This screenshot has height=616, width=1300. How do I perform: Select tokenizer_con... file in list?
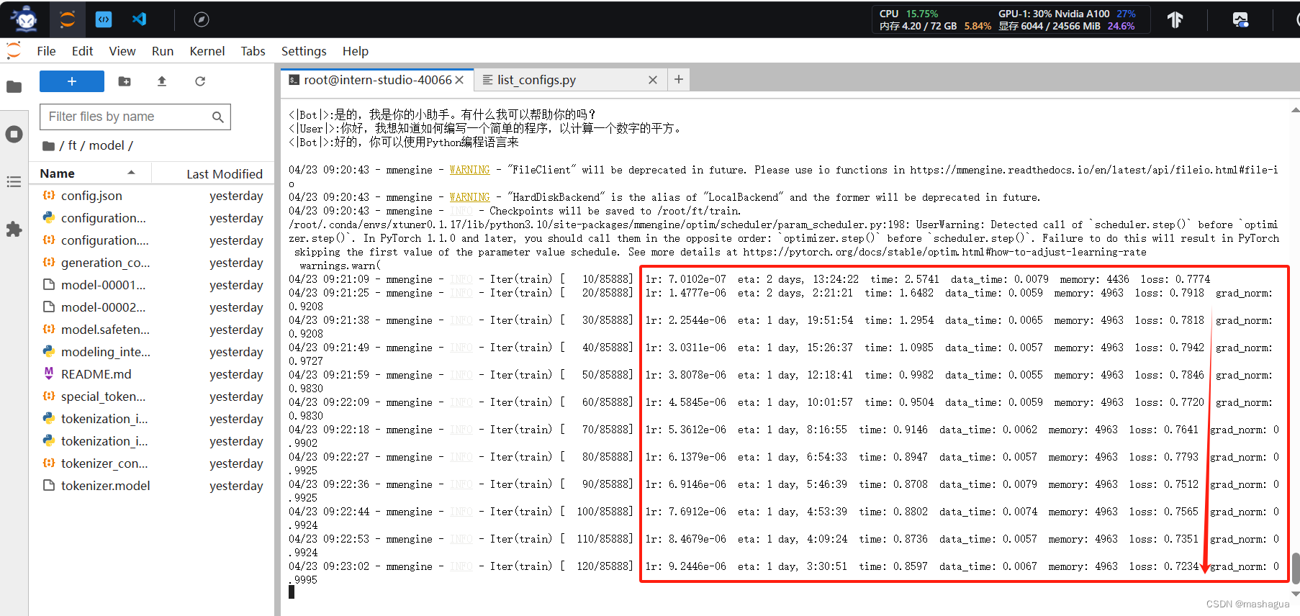point(153,463)
